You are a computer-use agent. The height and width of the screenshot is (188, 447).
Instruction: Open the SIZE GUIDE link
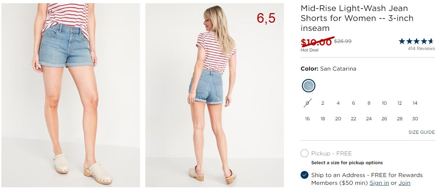[x=422, y=132]
